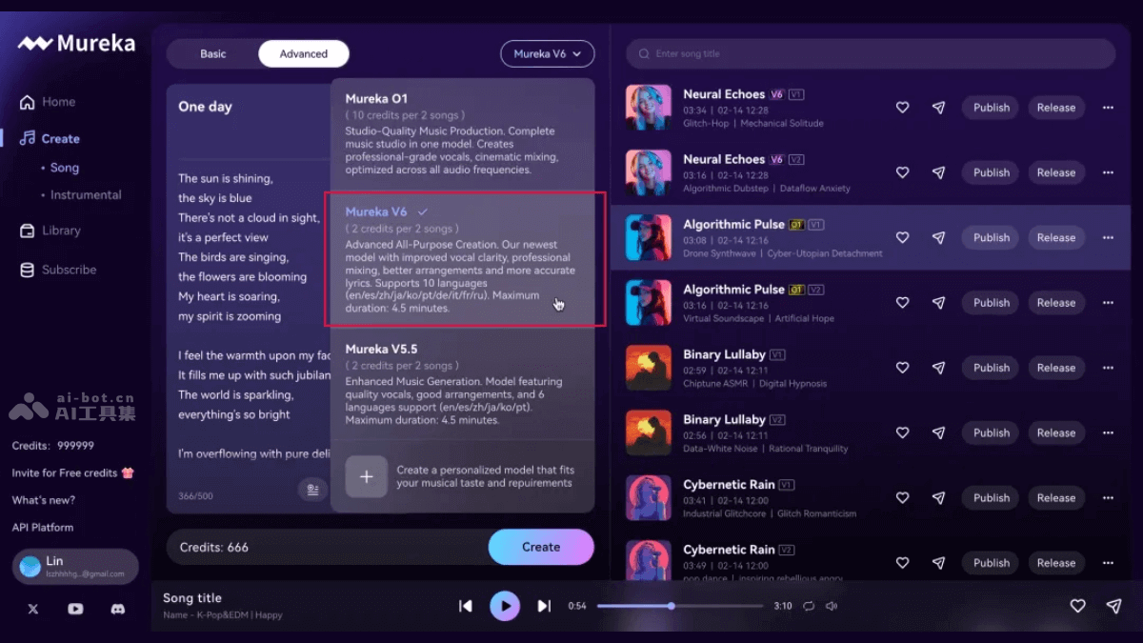Open the Mureka V6 model dropdown
This screenshot has height=643, width=1143.
pyautogui.click(x=547, y=53)
